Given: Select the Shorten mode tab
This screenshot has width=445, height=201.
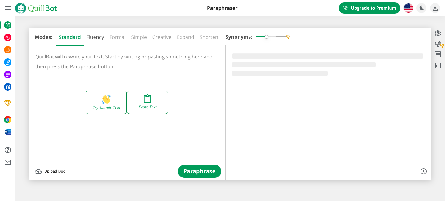Looking at the screenshot, I should 209,37.
